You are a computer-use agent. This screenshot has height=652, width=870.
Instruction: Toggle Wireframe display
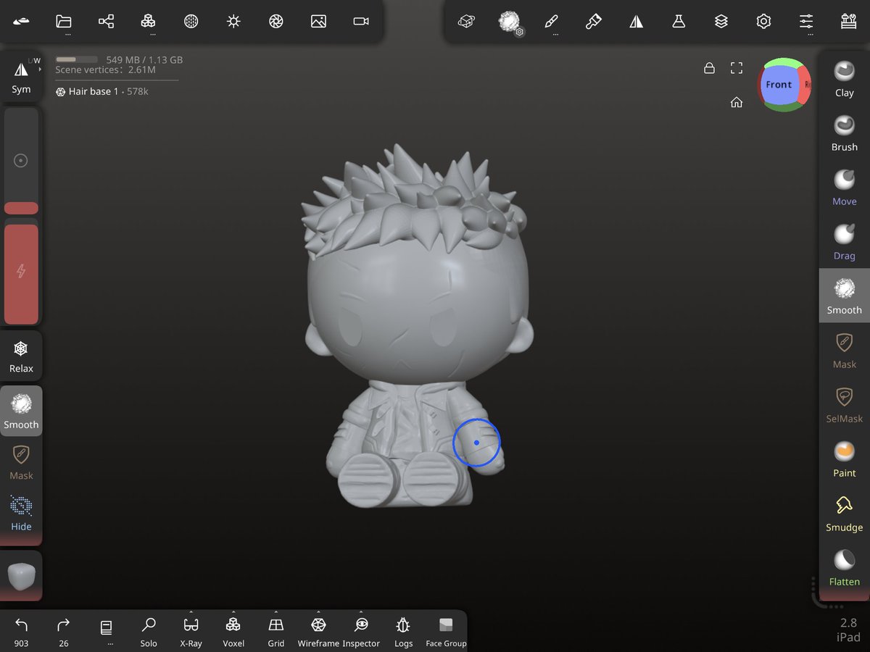[x=318, y=632]
